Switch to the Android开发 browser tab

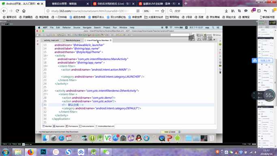(23, 4)
